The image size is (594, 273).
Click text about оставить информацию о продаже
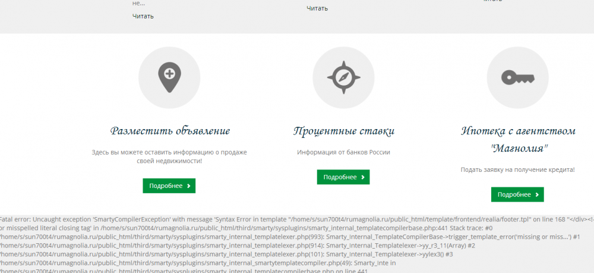click(169, 156)
